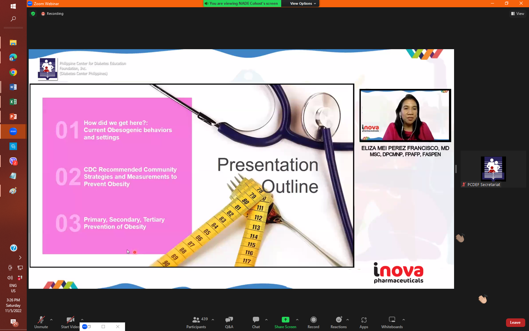Viewport: 529px width, 331px height.
Task: Unmute the microphone
Action: point(41,322)
